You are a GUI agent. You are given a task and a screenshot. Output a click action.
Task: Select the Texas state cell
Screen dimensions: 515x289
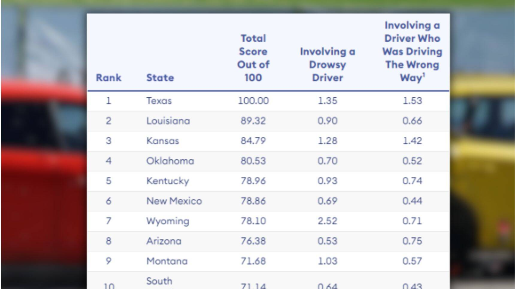point(159,101)
